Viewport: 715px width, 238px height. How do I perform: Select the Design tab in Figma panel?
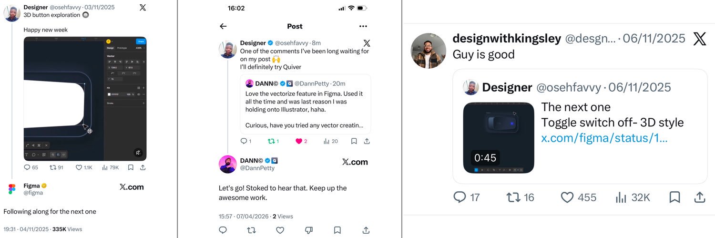[x=110, y=48]
